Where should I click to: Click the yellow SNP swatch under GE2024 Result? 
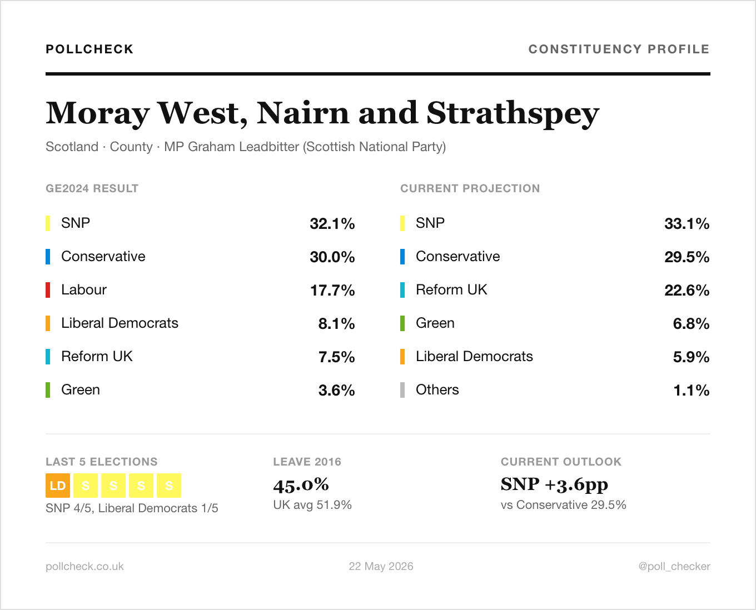tap(48, 223)
